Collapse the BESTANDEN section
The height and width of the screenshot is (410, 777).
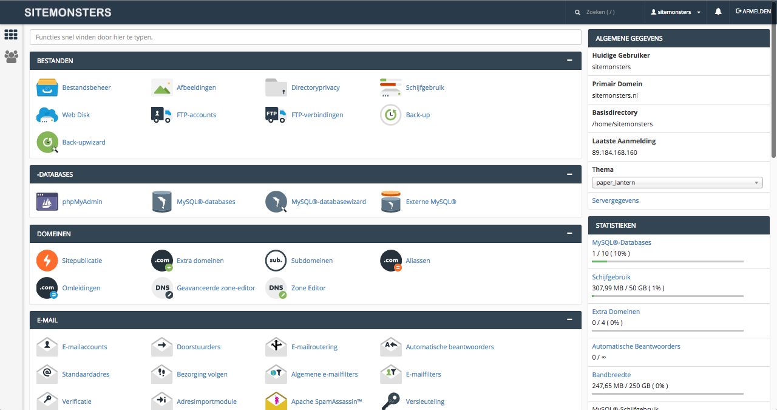coord(569,60)
